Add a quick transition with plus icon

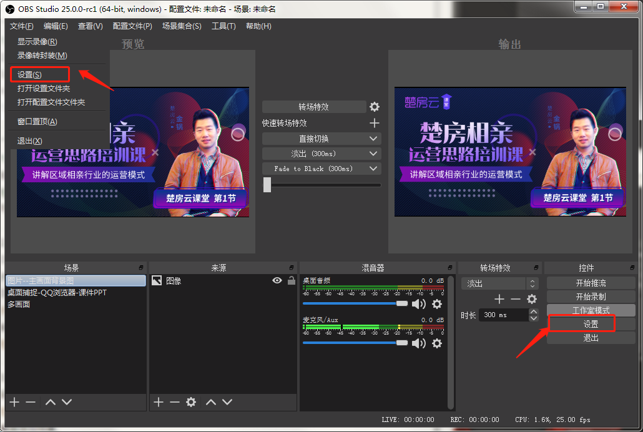pos(375,123)
